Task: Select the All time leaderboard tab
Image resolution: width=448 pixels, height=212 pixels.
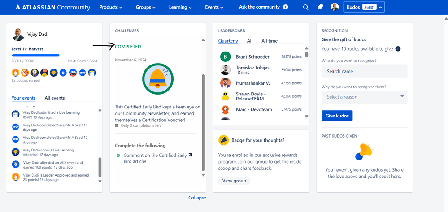Action: tap(270, 41)
